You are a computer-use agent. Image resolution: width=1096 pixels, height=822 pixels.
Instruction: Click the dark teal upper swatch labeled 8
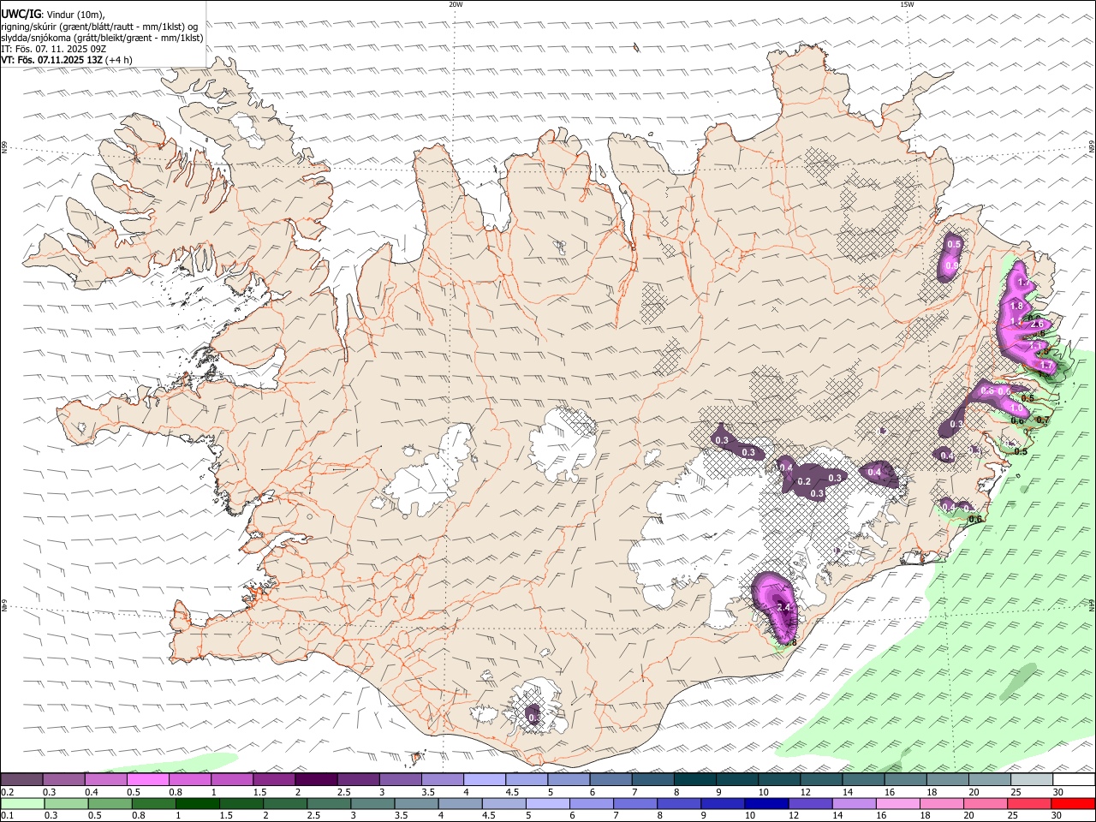point(694,779)
